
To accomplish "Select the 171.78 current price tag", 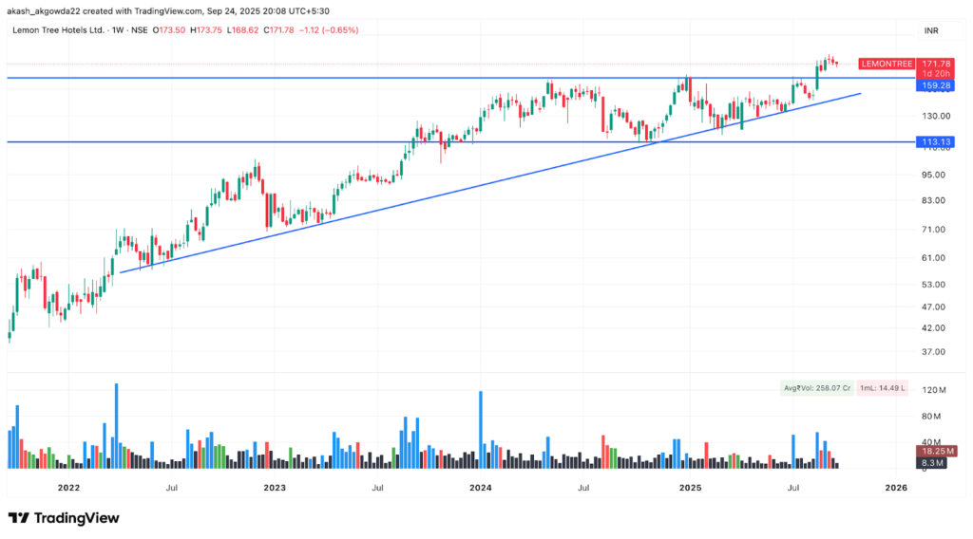I will 936,63.
